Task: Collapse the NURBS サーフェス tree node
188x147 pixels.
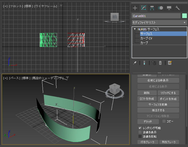Action: click(x=135, y=29)
